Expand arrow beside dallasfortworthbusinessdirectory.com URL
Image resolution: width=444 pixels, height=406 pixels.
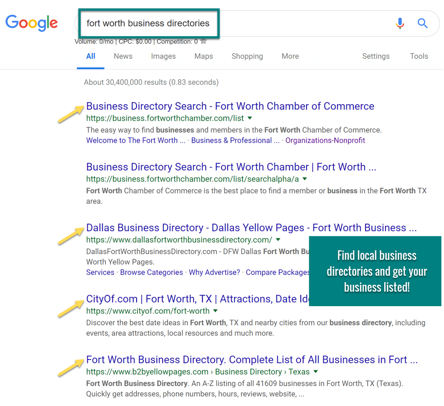click(x=278, y=240)
